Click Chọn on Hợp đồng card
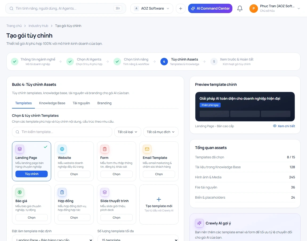307x241 pixels. coord(74,218)
